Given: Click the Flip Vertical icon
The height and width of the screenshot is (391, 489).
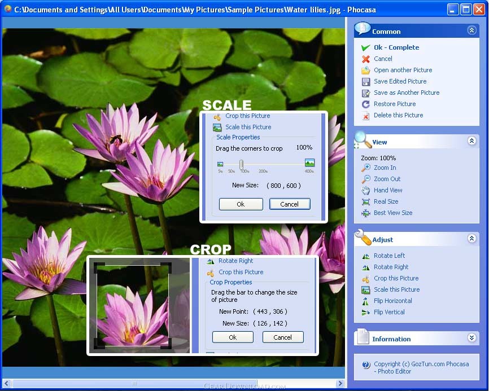Looking at the screenshot, I should [365, 312].
